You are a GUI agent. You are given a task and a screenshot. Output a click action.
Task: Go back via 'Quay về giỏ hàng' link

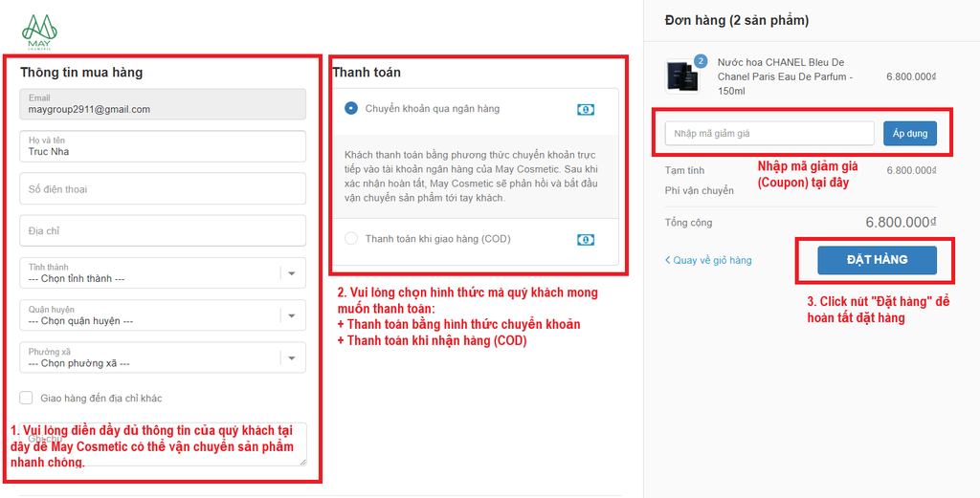click(x=708, y=260)
